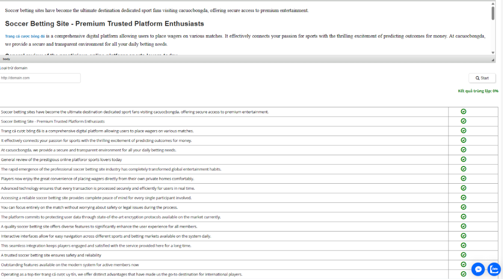Grab the editor vertical scrollbar thumb

(493, 13)
